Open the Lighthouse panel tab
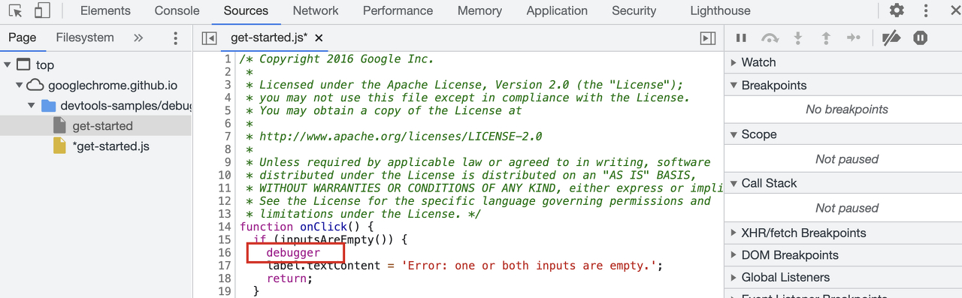962x298 pixels. tap(720, 11)
